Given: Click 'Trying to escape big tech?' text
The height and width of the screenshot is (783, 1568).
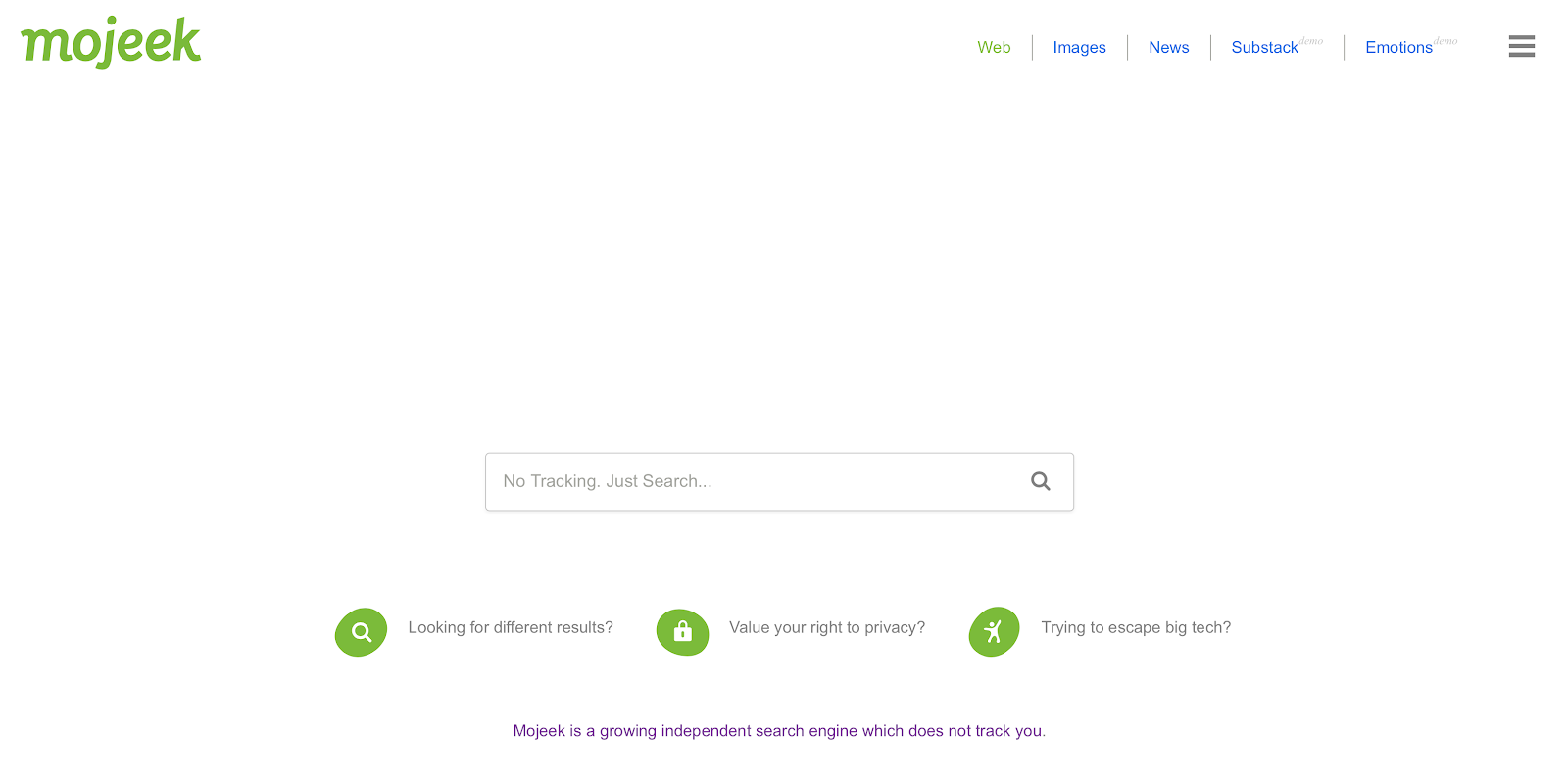Looking at the screenshot, I should [x=1136, y=627].
